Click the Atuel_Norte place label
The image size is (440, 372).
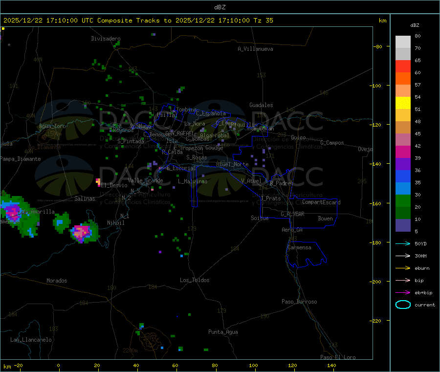[232, 164]
